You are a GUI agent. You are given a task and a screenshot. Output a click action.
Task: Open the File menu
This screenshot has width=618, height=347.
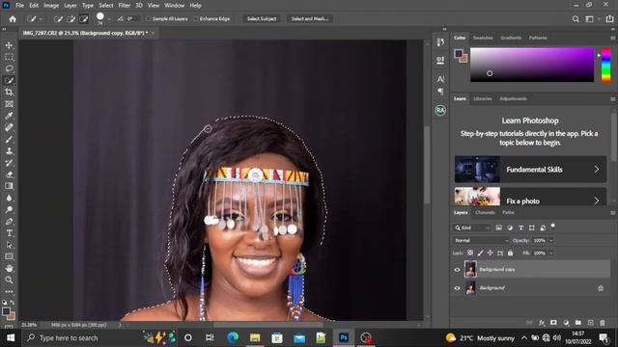[x=19, y=6]
